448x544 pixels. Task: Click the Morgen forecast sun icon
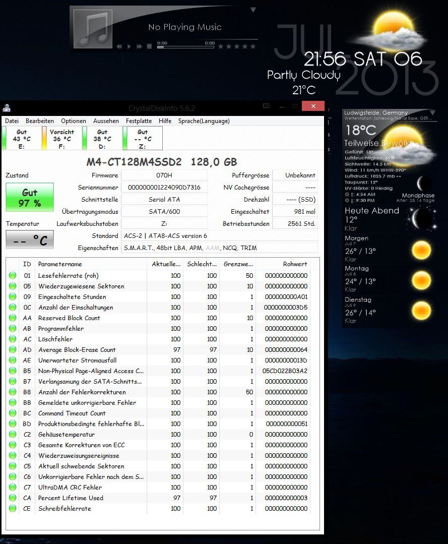[421, 250]
